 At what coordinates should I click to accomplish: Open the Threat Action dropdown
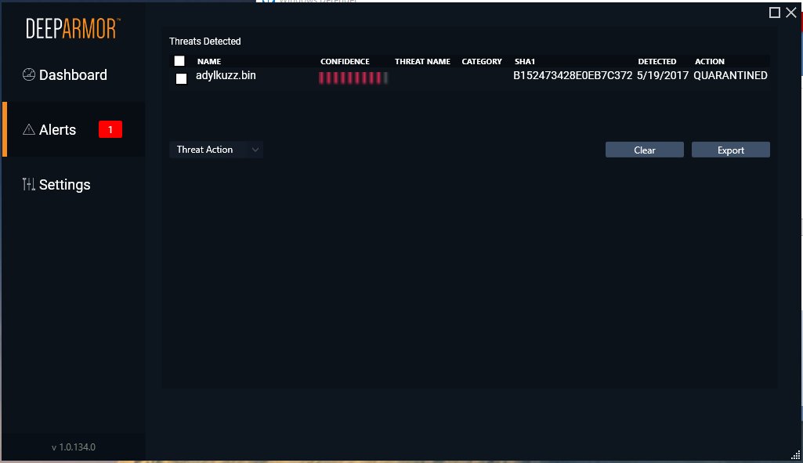click(x=216, y=150)
